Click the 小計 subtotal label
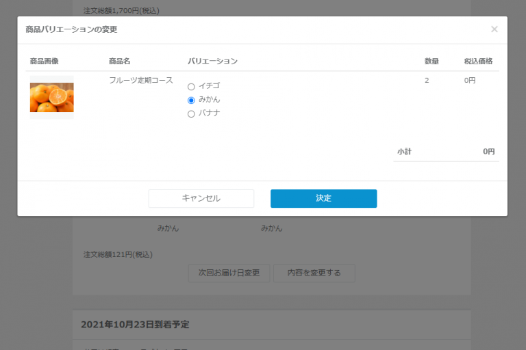This screenshot has height=350, width=526. click(x=404, y=151)
